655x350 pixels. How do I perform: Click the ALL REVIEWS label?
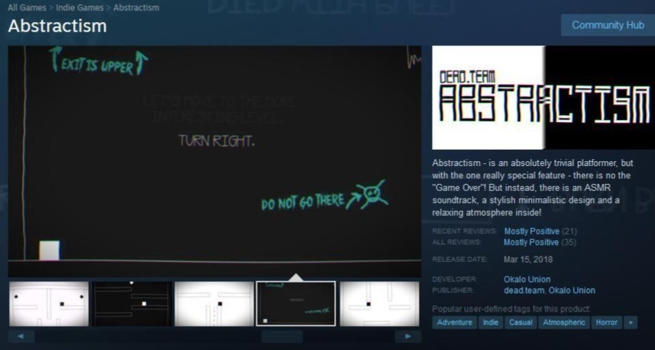(x=456, y=243)
